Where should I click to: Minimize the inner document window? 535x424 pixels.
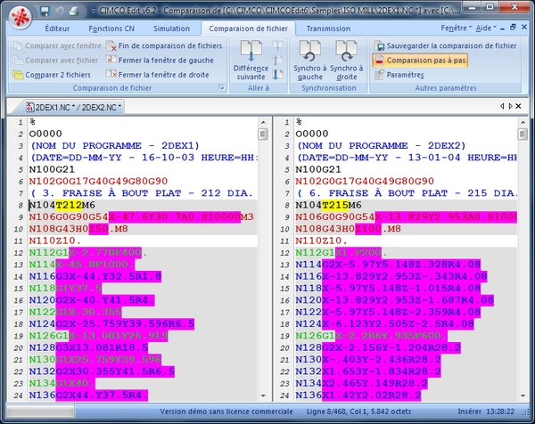[x=503, y=29]
